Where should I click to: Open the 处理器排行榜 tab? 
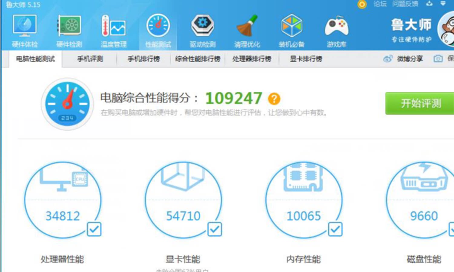click(252, 59)
